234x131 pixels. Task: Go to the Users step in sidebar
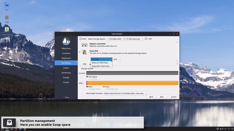pos(66,68)
